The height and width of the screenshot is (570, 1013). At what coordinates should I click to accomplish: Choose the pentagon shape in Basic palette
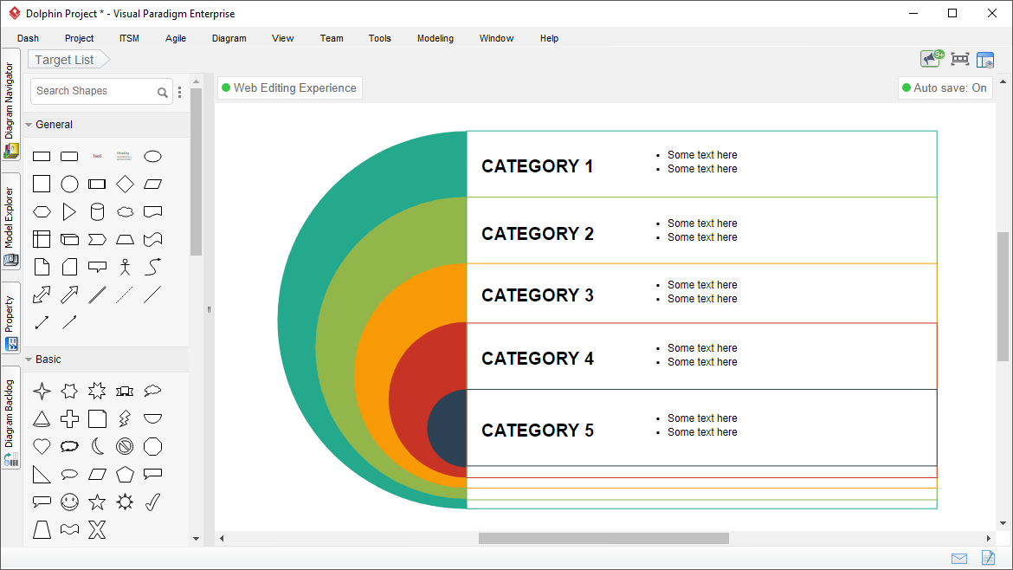[x=125, y=475]
